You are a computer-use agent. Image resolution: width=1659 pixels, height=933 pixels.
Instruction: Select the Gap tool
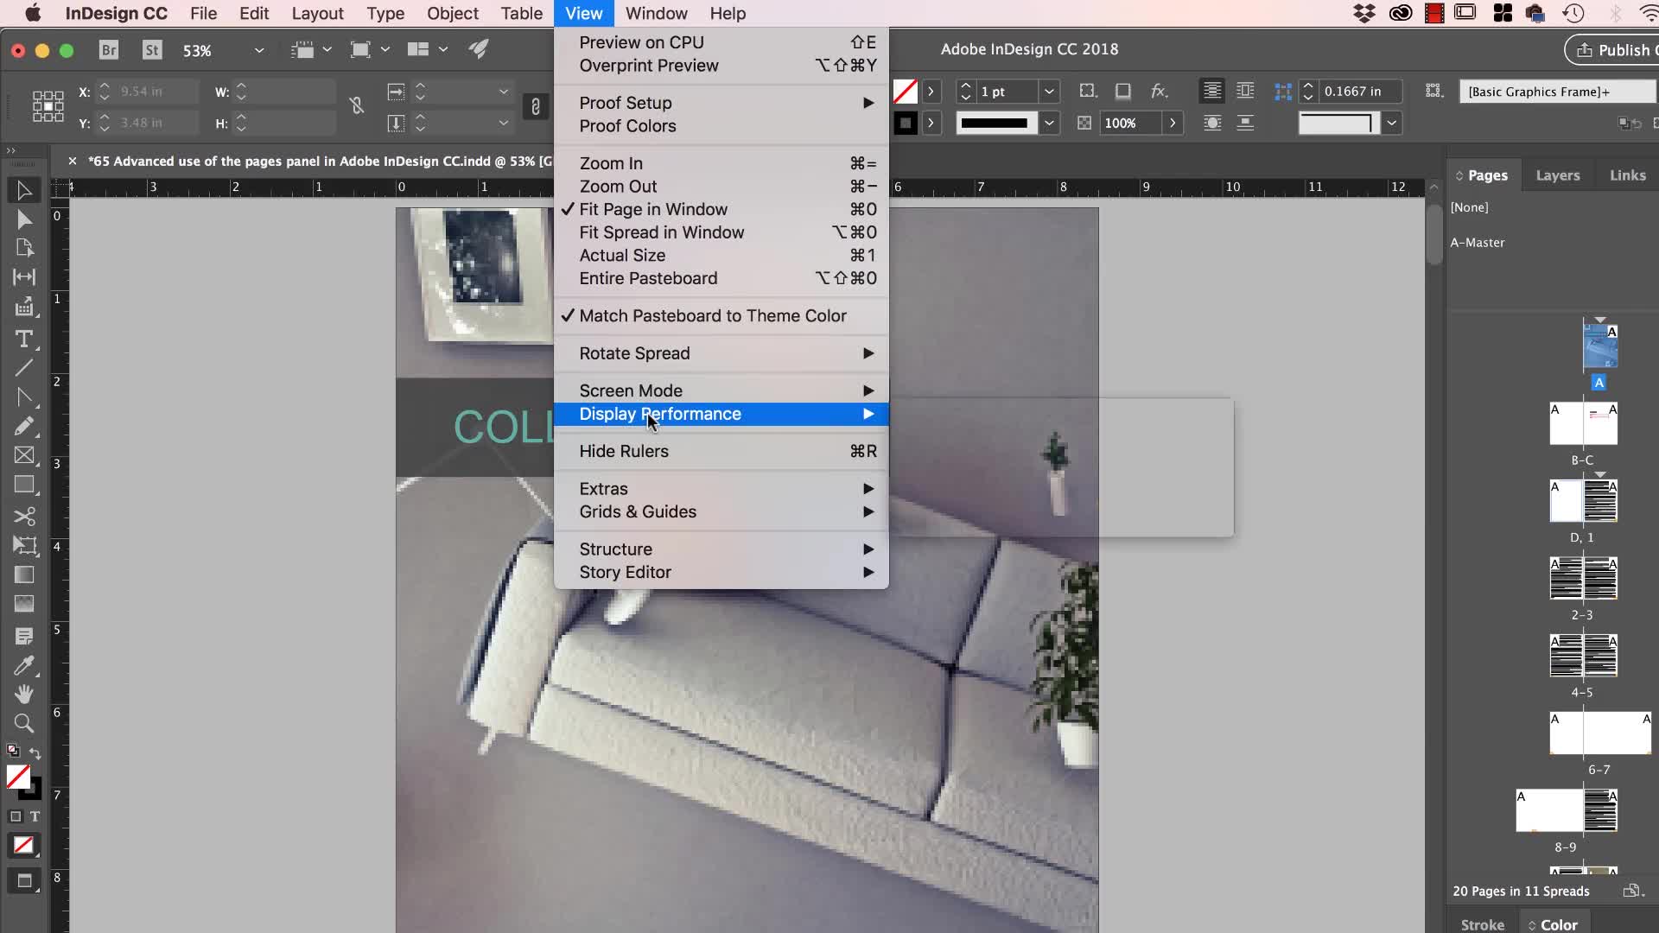[x=23, y=277]
